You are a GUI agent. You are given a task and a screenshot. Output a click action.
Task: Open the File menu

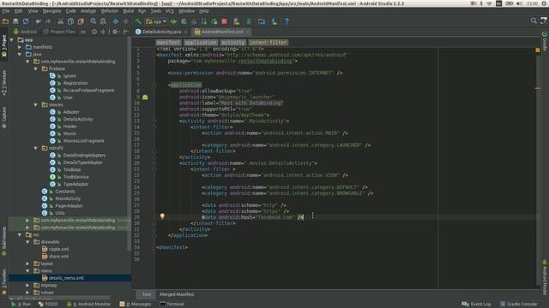(x=6, y=11)
